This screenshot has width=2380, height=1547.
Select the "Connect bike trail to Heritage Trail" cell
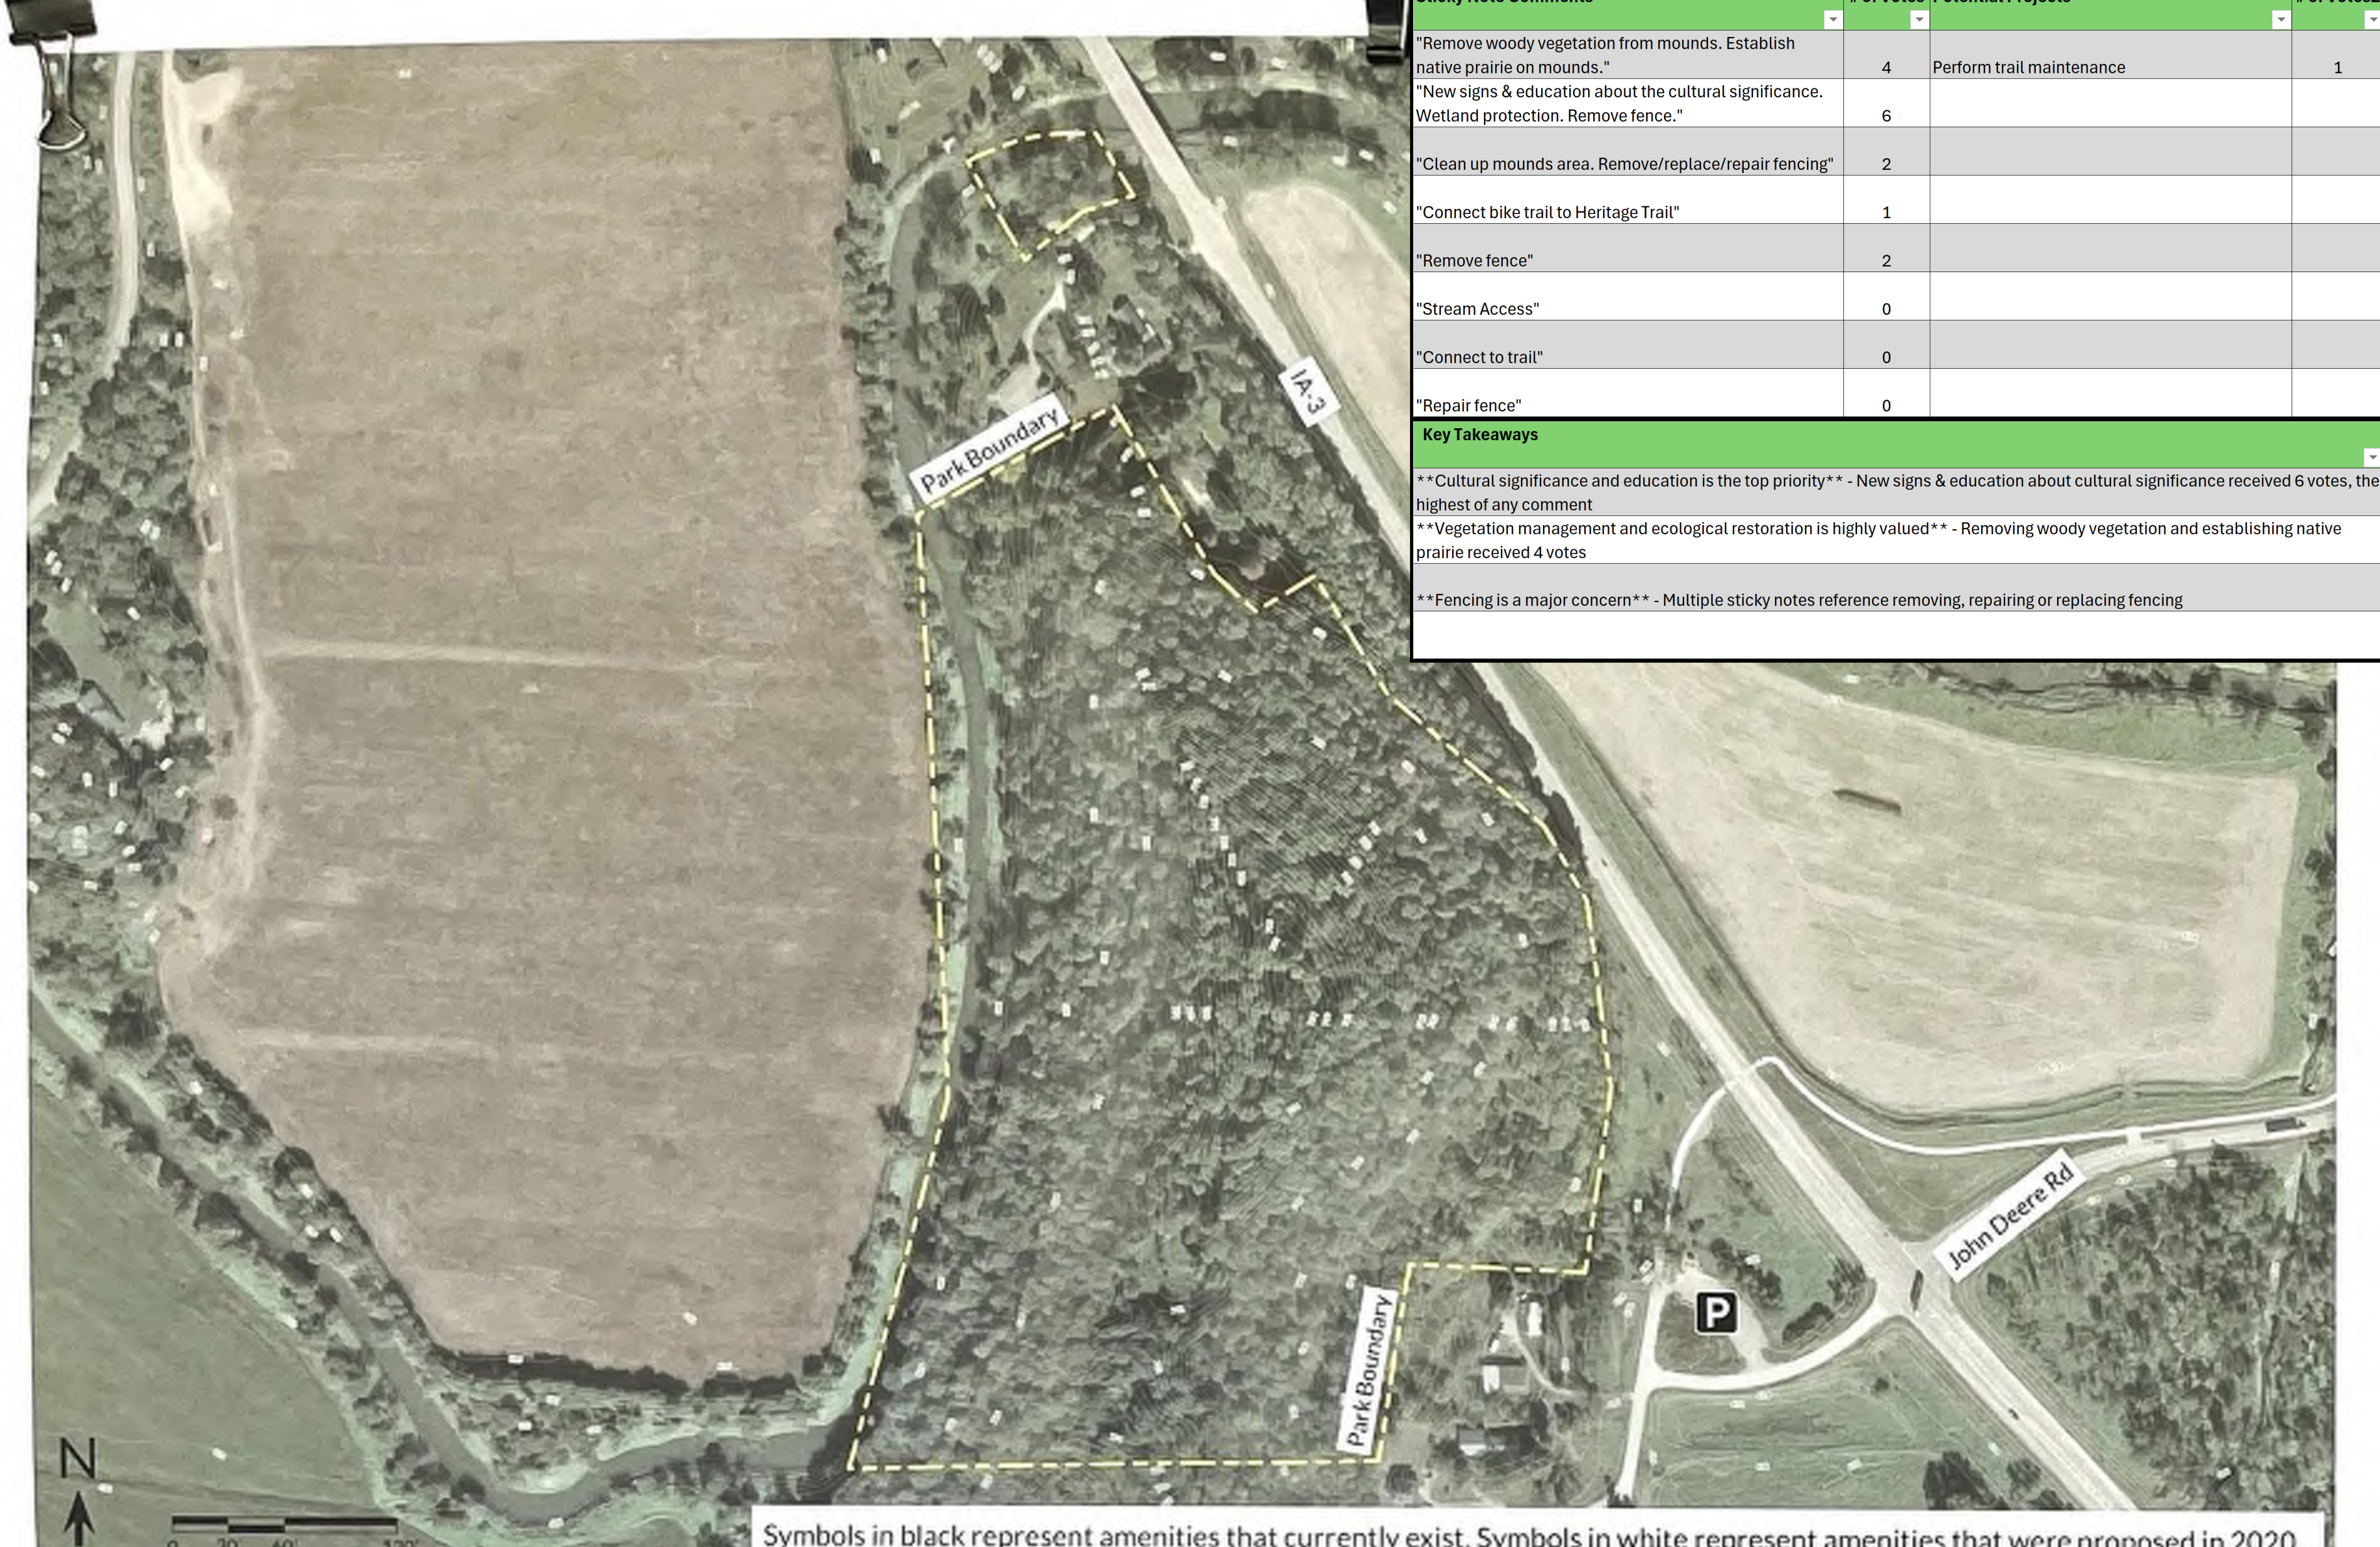pos(1628,200)
